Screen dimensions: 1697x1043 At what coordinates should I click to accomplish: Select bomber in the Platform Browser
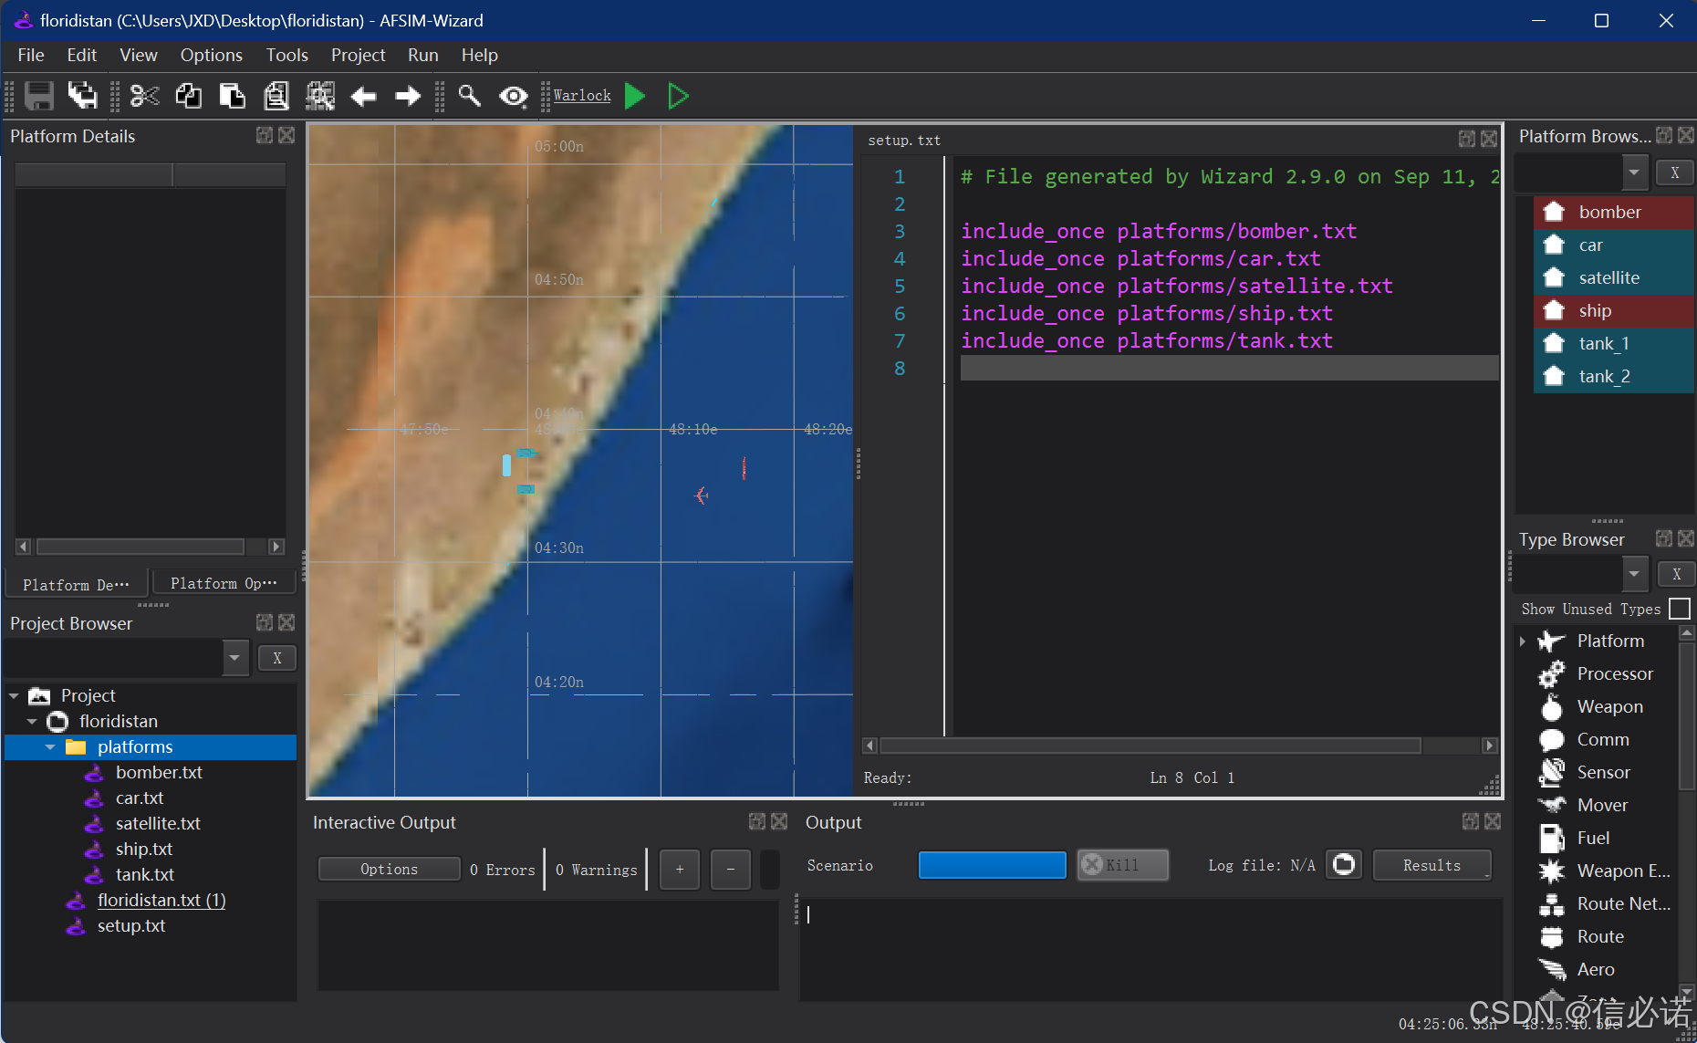(1613, 213)
